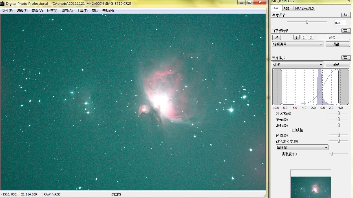353x198 pixels.
Task: Click the 颜色饱和度 saturation slider
Action: click(x=339, y=141)
